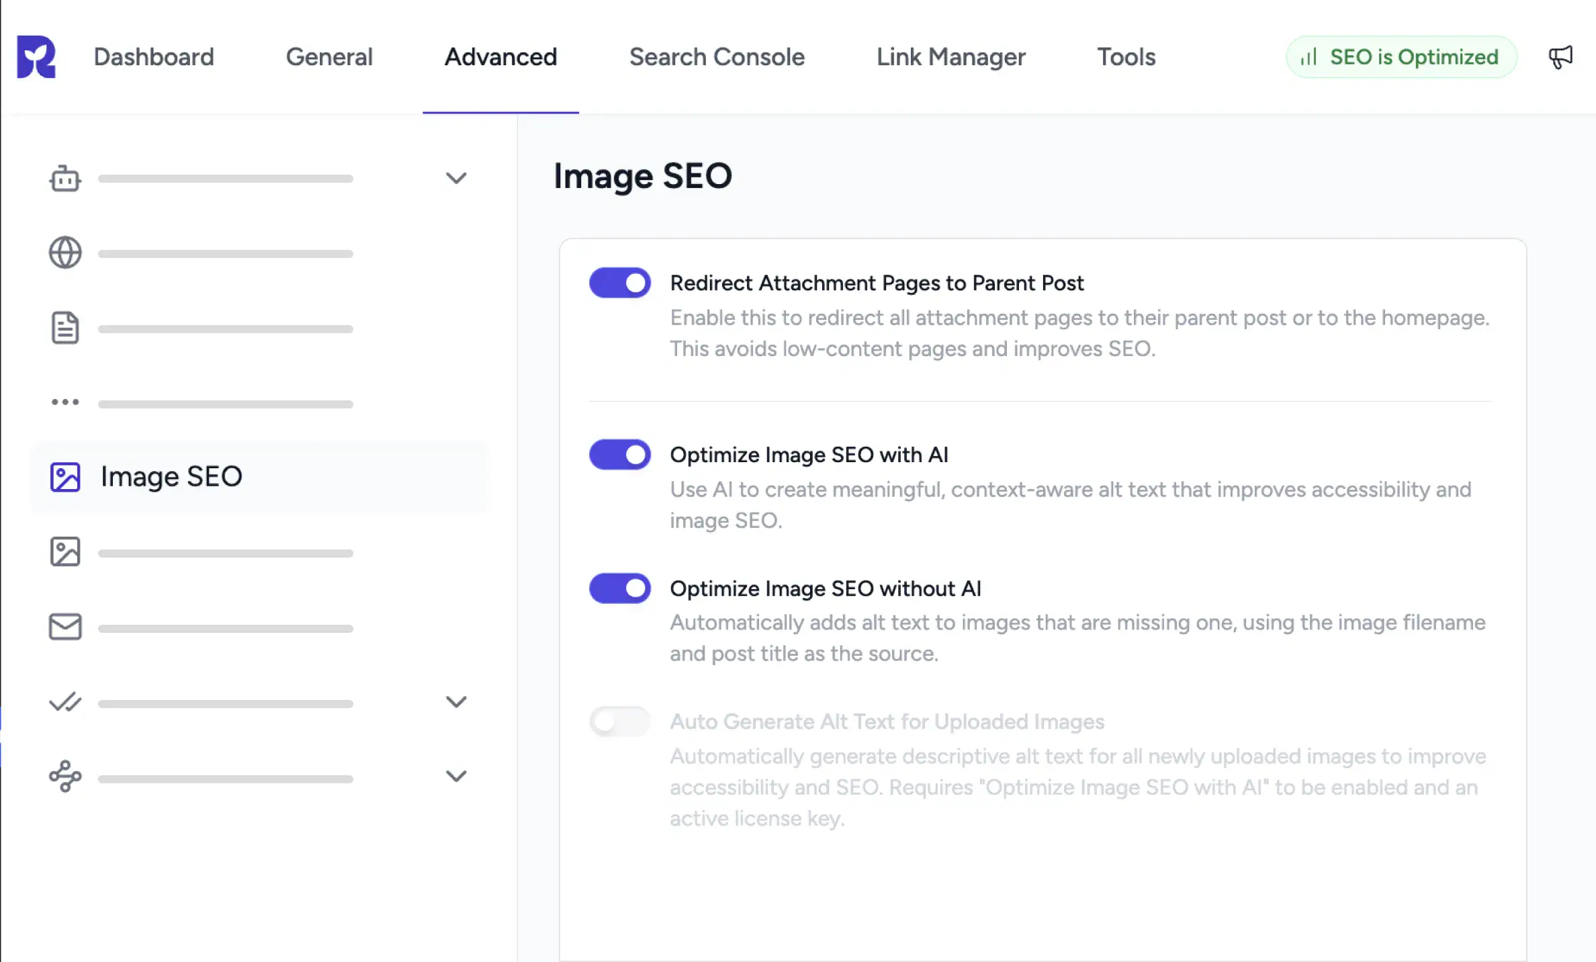The height and width of the screenshot is (962, 1596).
Task: Expand the robot sidebar section chevron
Action: pyautogui.click(x=456, y=178)
